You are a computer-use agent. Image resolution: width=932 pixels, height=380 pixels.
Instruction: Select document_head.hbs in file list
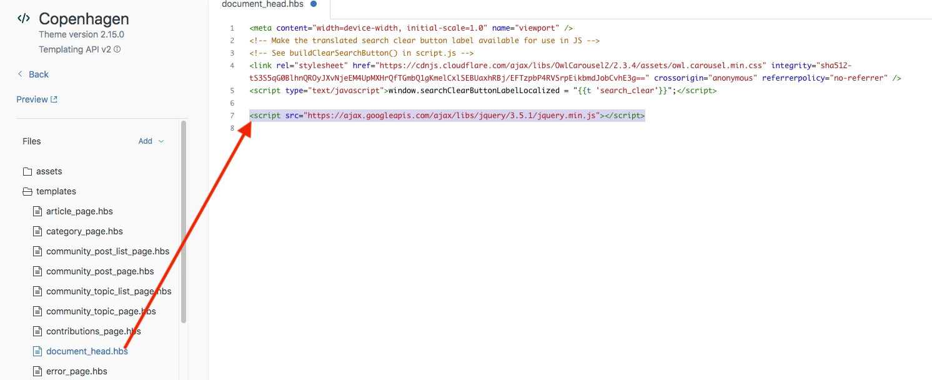tap(87, 351)
